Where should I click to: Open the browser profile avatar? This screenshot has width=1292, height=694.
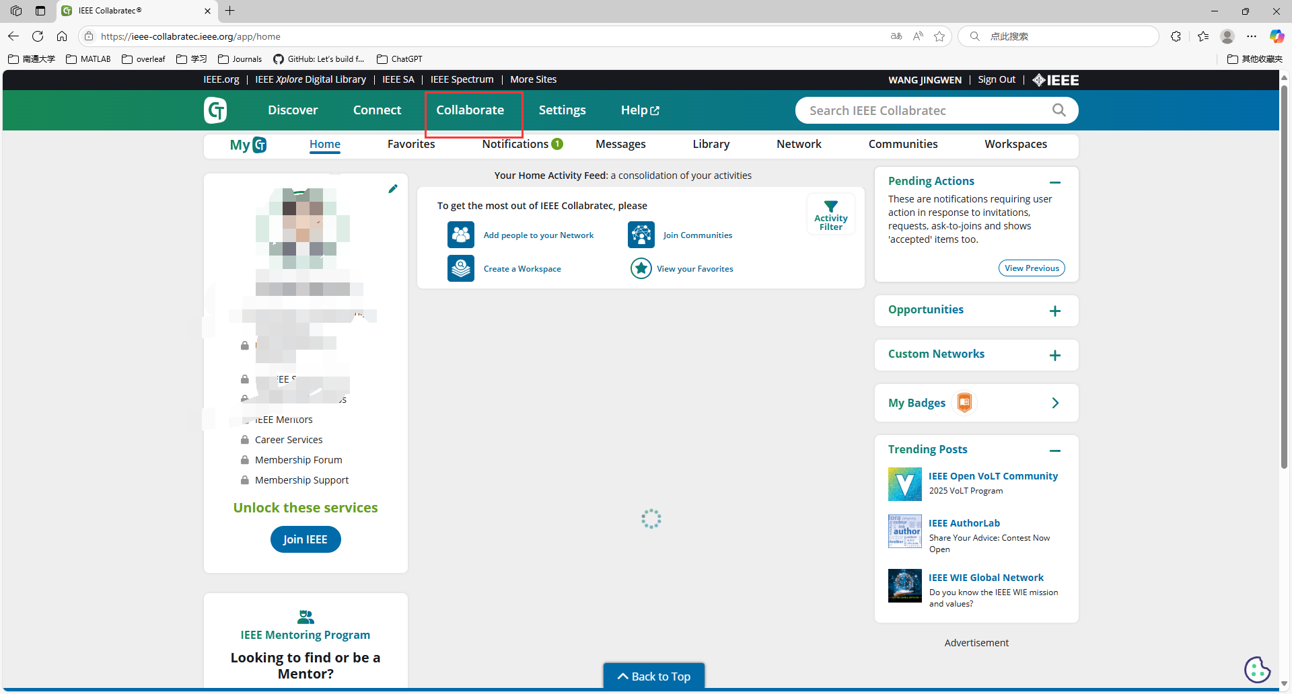1227,36
